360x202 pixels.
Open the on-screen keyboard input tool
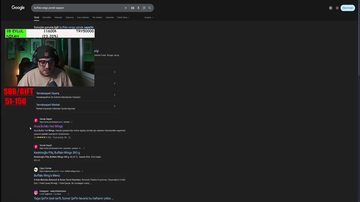(x=133, y=8)
